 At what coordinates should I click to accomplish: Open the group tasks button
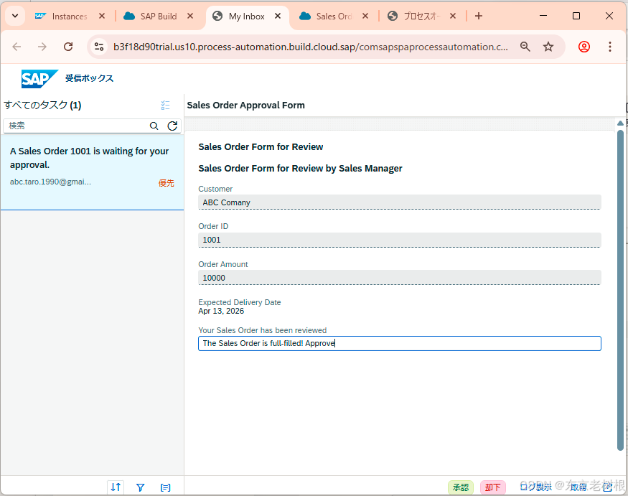click(165, 487)
